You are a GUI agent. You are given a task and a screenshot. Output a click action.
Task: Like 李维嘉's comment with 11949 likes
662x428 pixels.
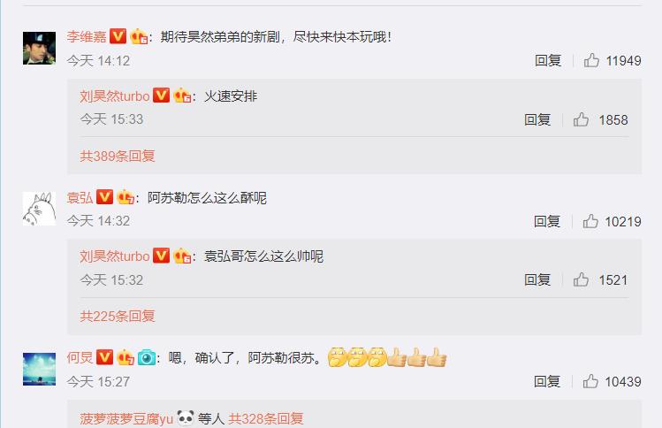click(x=591, y=60)
